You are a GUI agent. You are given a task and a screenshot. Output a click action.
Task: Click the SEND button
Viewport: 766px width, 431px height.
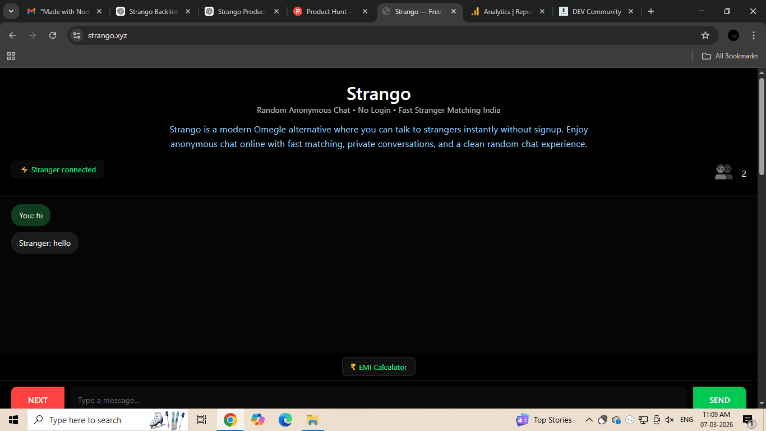point(719,400)
